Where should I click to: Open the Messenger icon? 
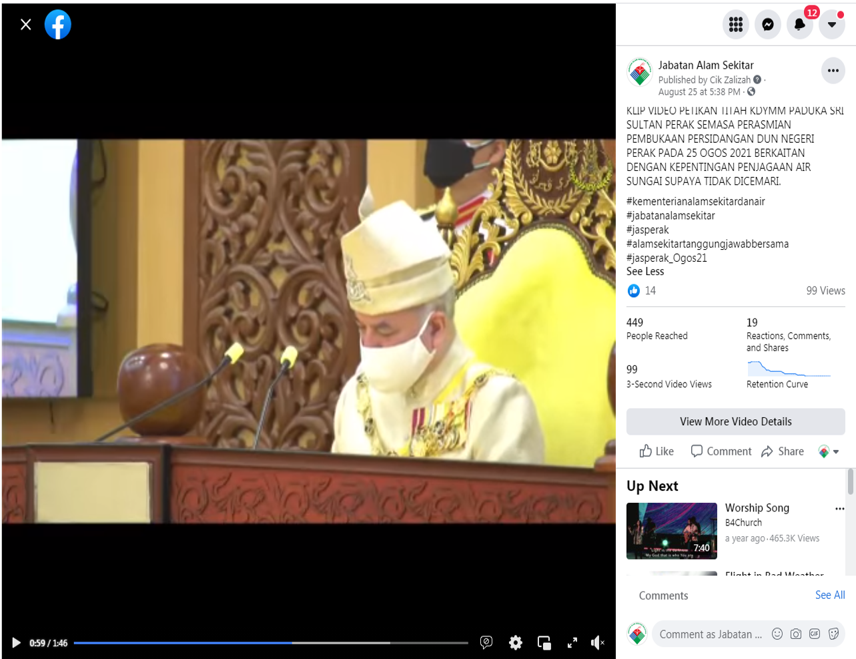coord(768,25)
